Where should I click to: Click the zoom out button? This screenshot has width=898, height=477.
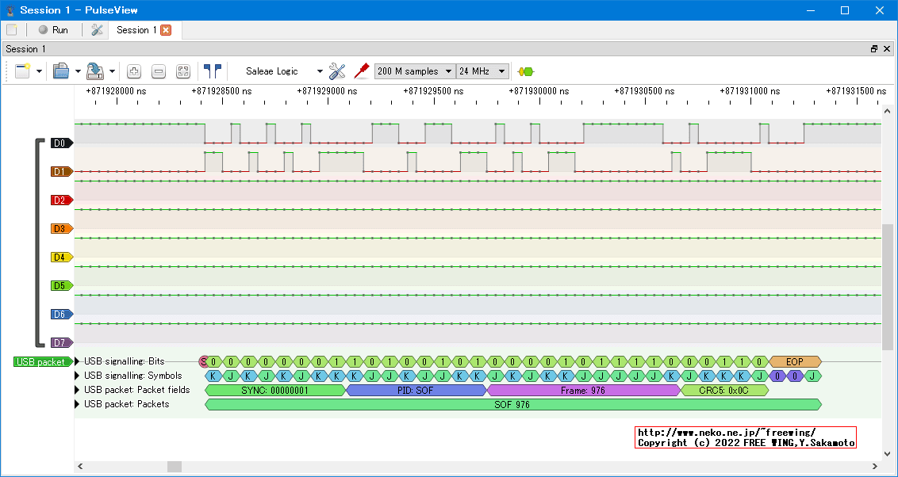click(x=159, y=71)
